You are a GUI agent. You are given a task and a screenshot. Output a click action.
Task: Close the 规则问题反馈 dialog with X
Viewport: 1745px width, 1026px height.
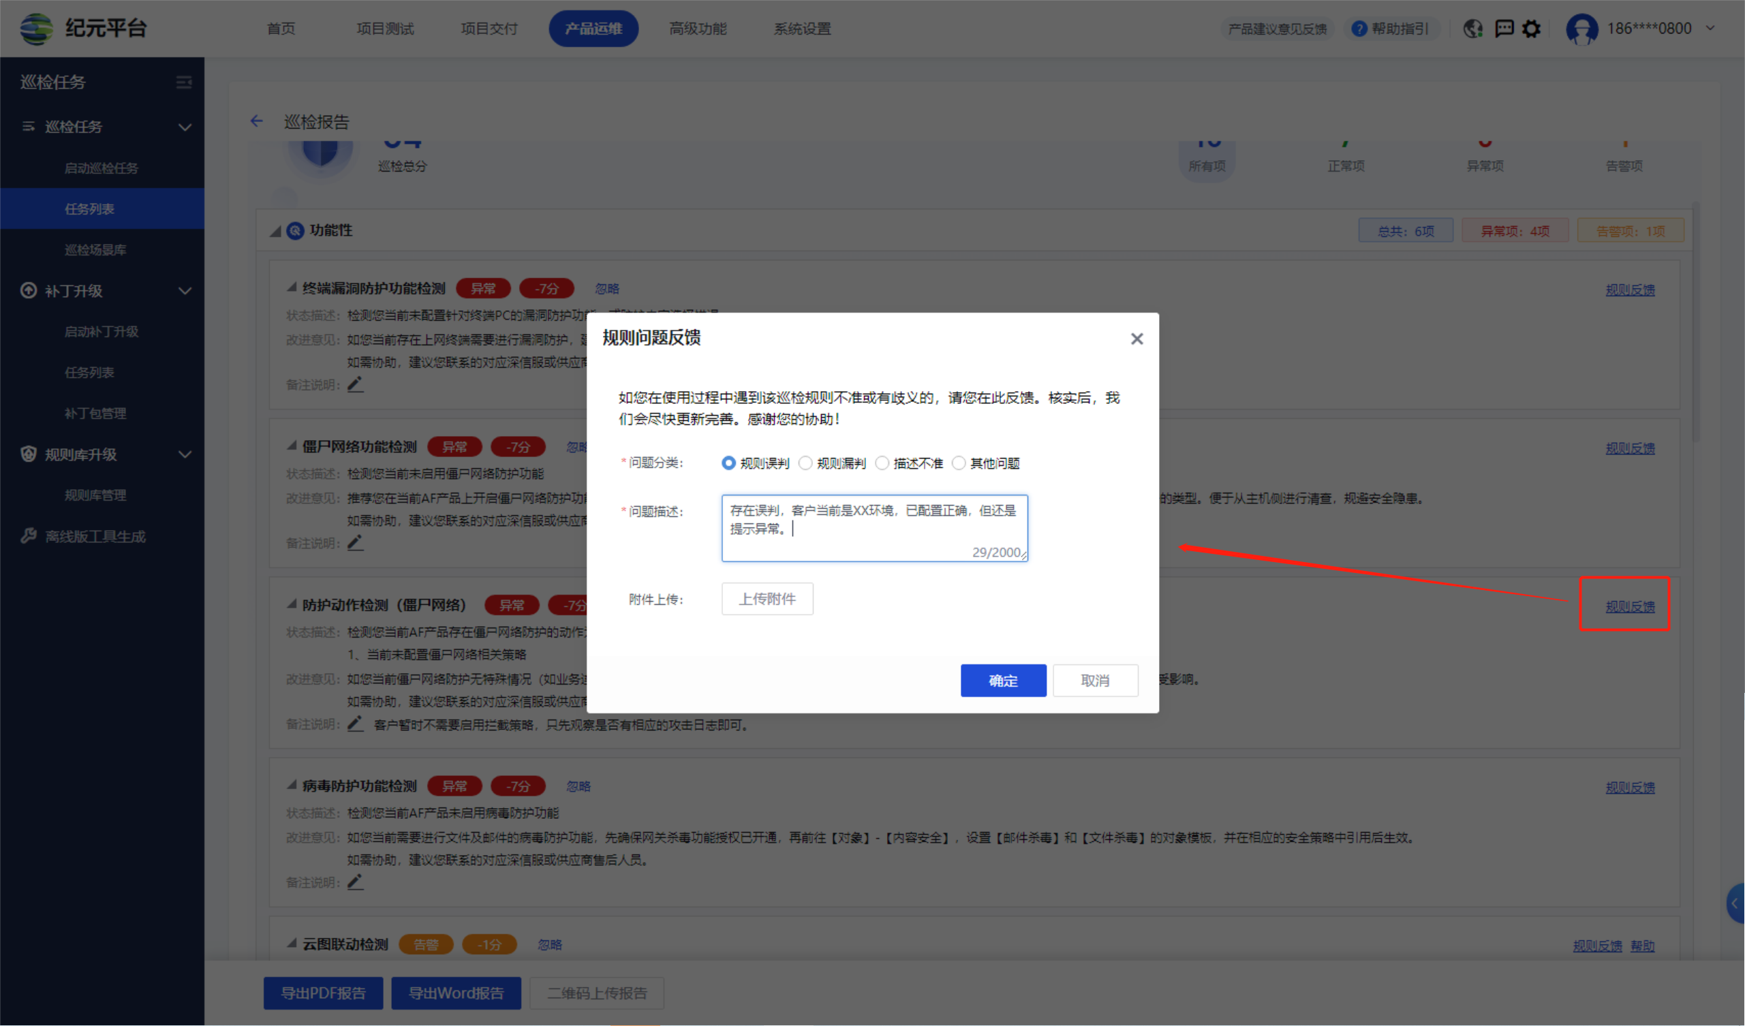pyautogui.click(x=1137, y=339)
